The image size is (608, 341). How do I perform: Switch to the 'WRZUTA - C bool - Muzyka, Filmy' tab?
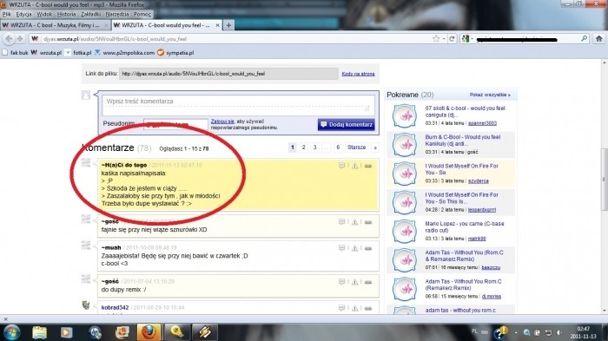(55, 25)
